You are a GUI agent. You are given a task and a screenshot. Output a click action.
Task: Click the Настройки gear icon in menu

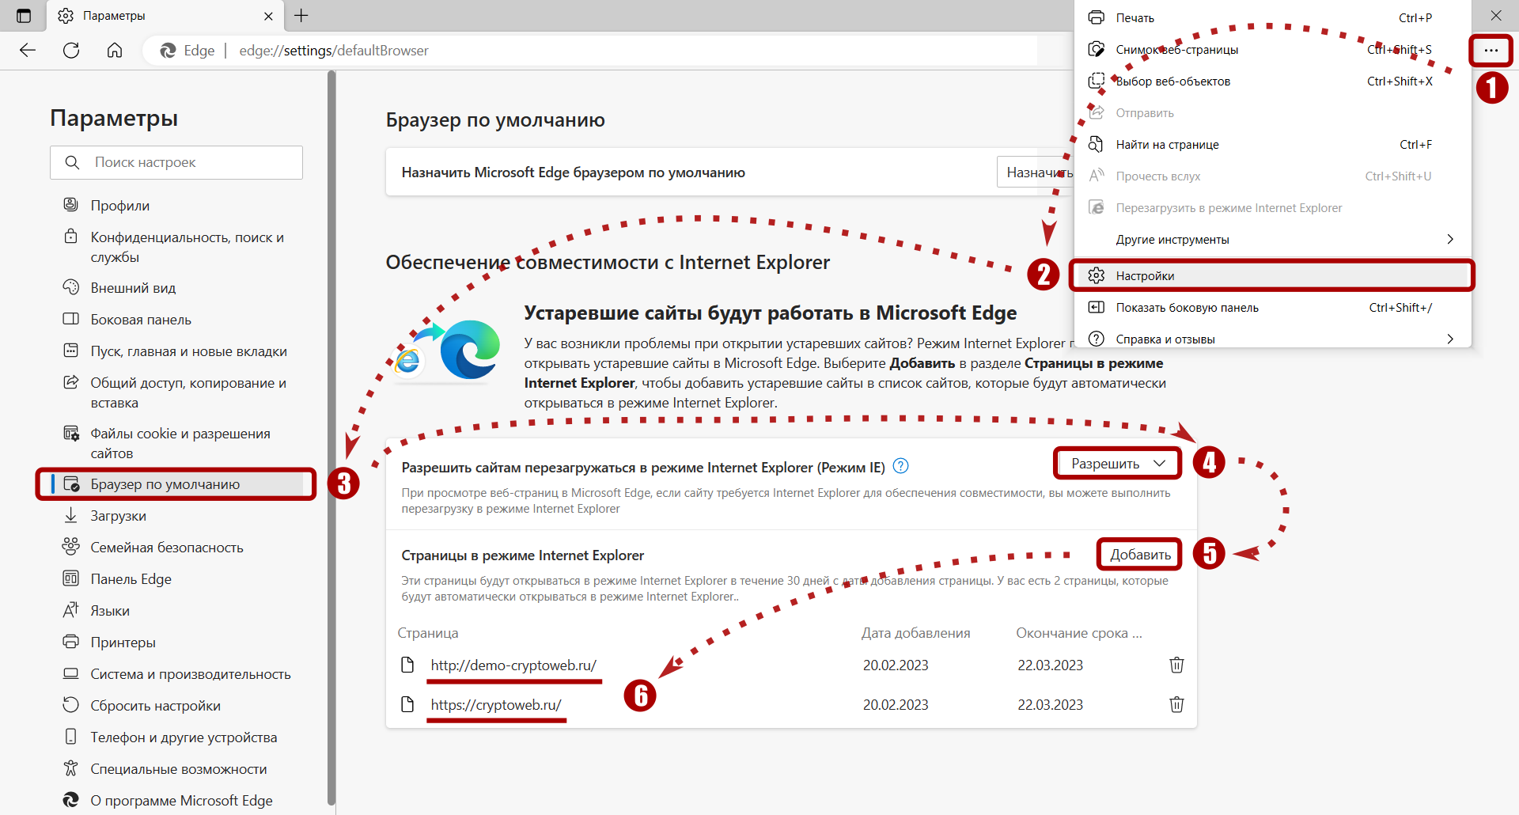click(x=1097, y=275)
